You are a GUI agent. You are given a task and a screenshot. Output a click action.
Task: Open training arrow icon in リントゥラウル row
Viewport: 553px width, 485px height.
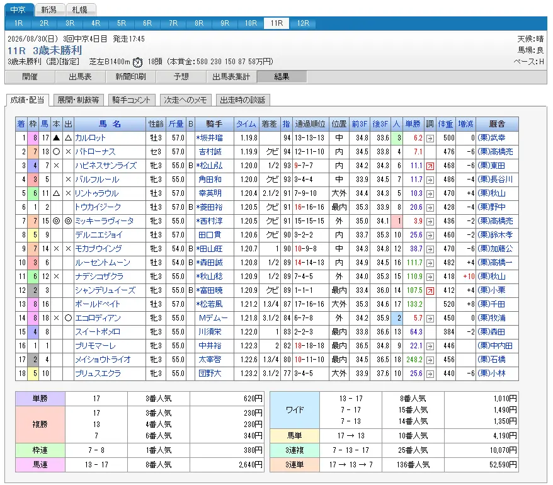tap(430, 194)
